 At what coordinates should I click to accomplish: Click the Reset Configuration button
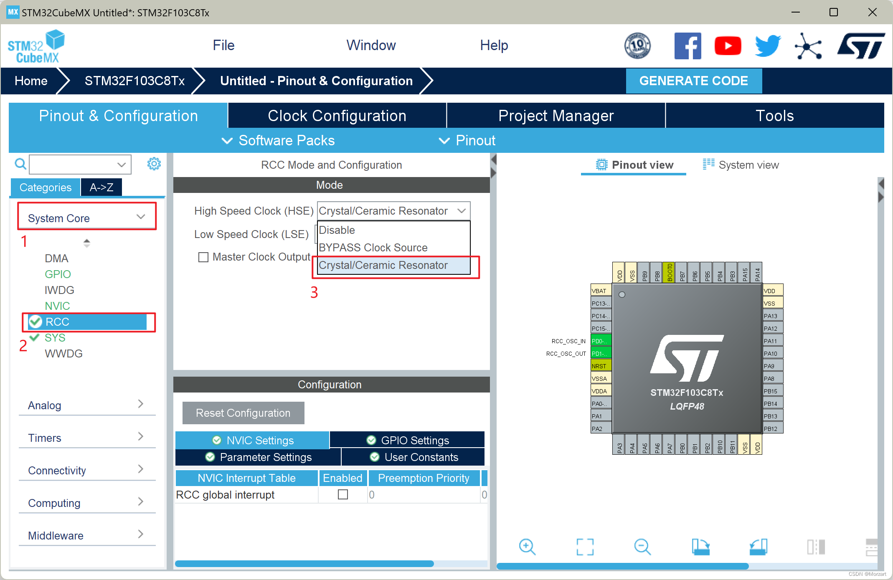[x=243, y=413]
